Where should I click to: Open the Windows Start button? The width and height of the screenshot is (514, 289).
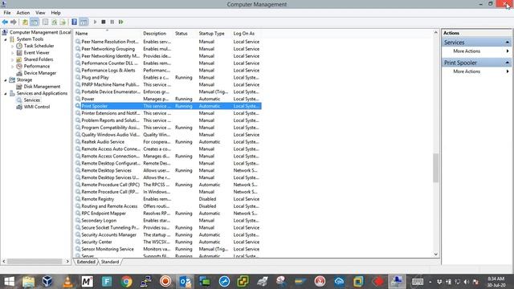[x=9, y=282]
